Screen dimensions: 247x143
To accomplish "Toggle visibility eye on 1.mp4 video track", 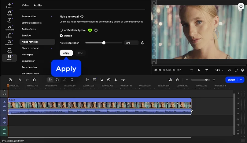I will click(x=4, y=102).
